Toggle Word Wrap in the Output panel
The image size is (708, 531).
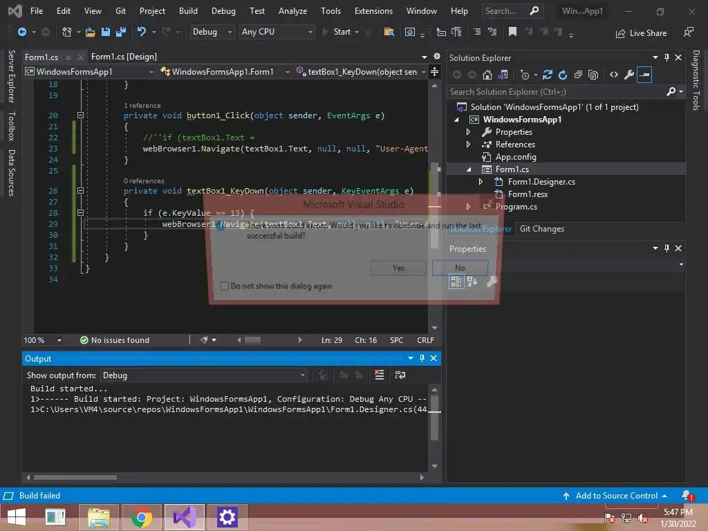(400, 375)
